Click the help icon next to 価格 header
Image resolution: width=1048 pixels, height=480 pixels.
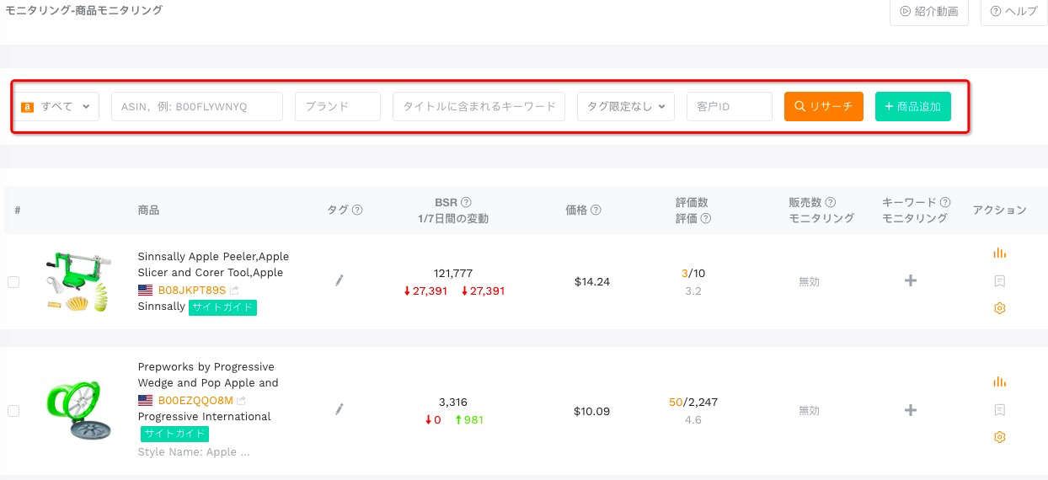[596, 211]
